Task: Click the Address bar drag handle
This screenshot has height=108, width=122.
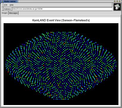Action: tap(3, 9)
